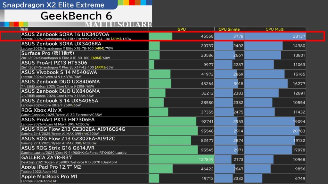Select the Apple iPad Pro 12.7" M2 entry

tap(51, 167)
